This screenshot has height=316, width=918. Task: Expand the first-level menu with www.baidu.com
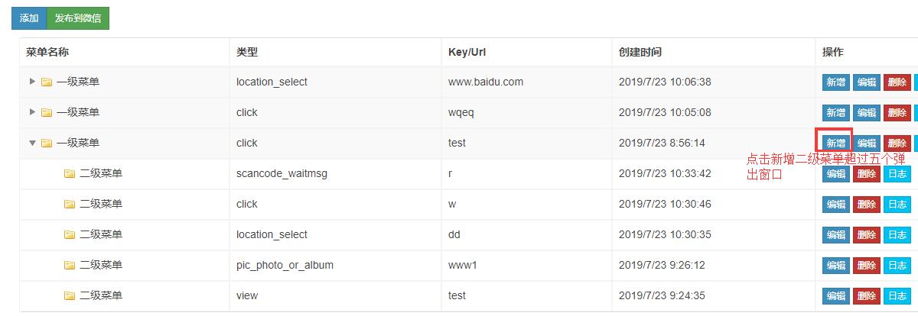click(x=32, y=82)
